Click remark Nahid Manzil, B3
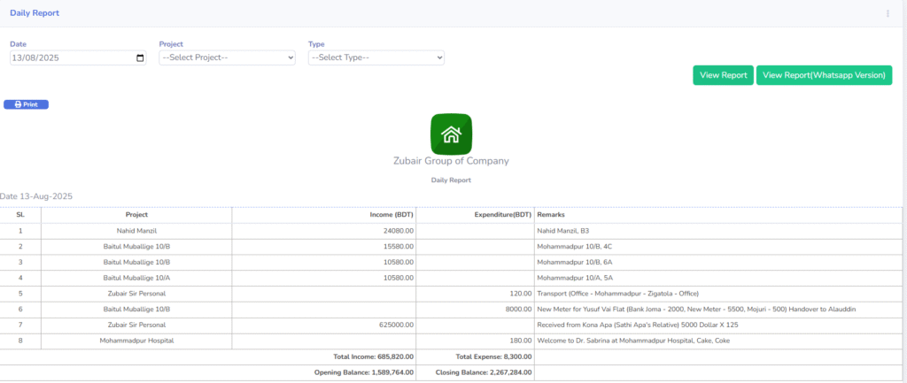Viewport: 907px width, 383px height. pos(562,231)
